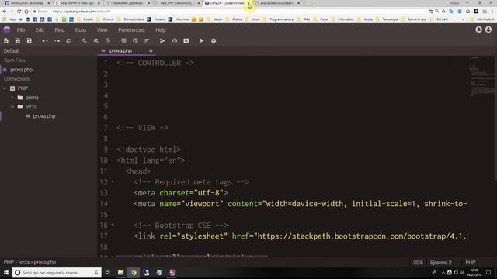Switch to the Best_PHP_Frameworks browser tab

(178, 3)
